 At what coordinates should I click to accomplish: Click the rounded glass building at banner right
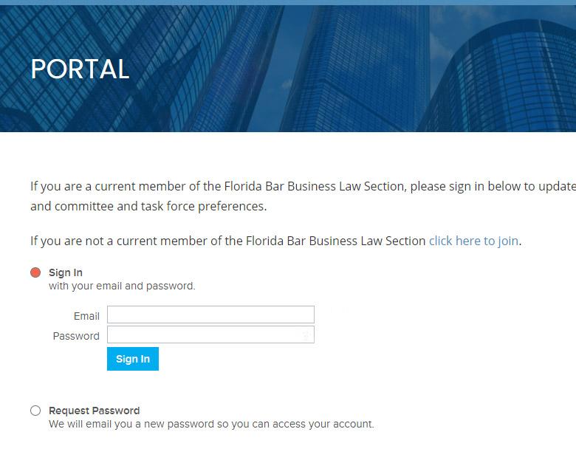510,81
